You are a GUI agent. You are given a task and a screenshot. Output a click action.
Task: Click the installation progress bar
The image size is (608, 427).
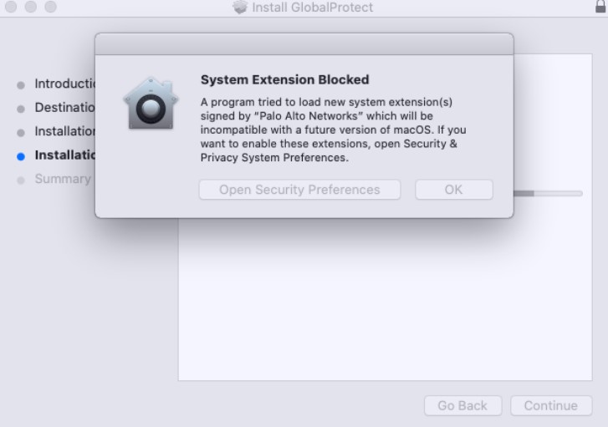click(x=548, y=193)
